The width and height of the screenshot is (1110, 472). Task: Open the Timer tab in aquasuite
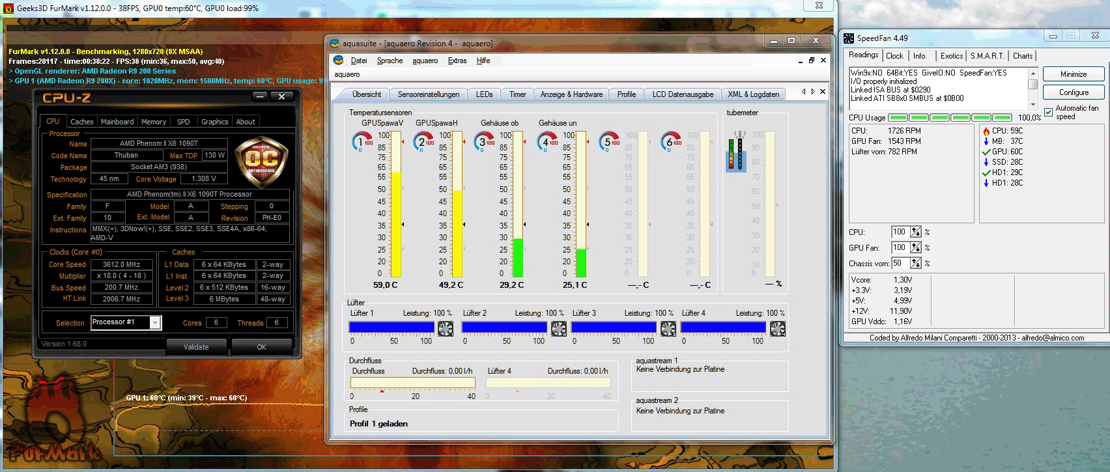518,94
